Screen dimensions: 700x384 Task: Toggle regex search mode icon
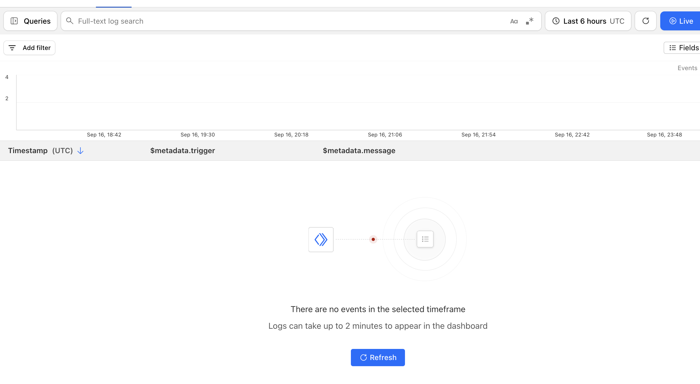pyautogui.click(x=530, y=21)
